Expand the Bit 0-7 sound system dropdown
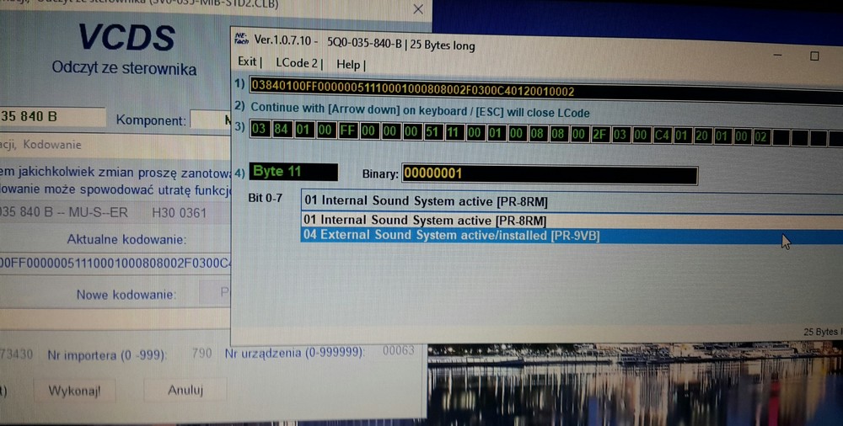The image size is (843, 426). [x=565, y=200]
